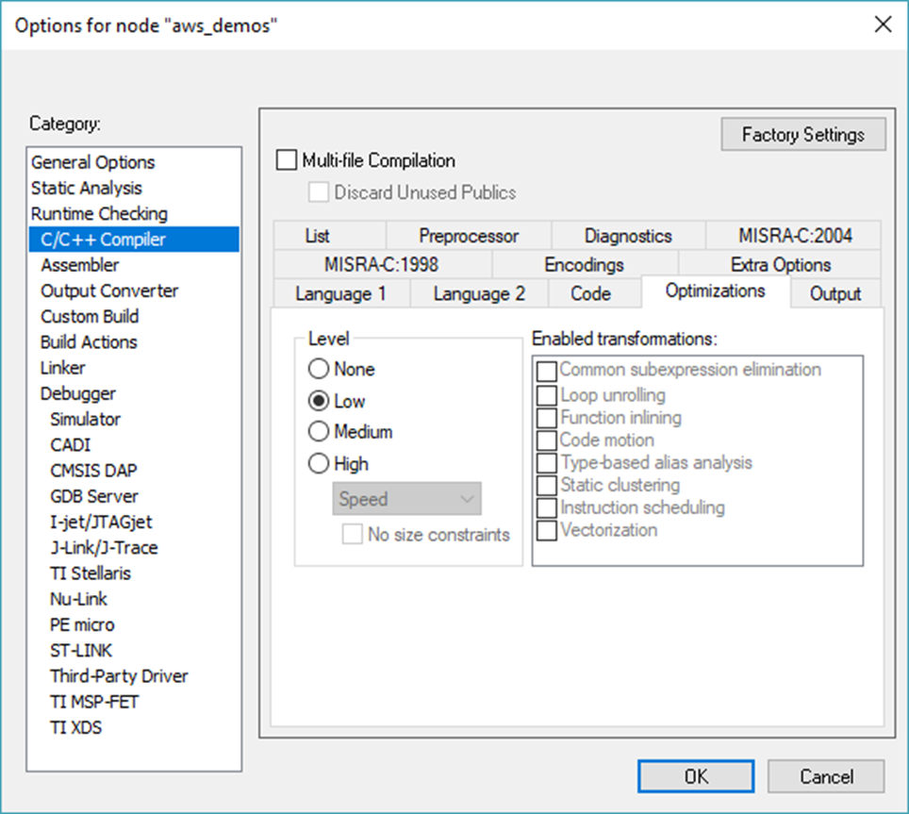This screenshot has width=909, height=814.
Task: Switch to the Diagnostics tab
Action: 629,235
